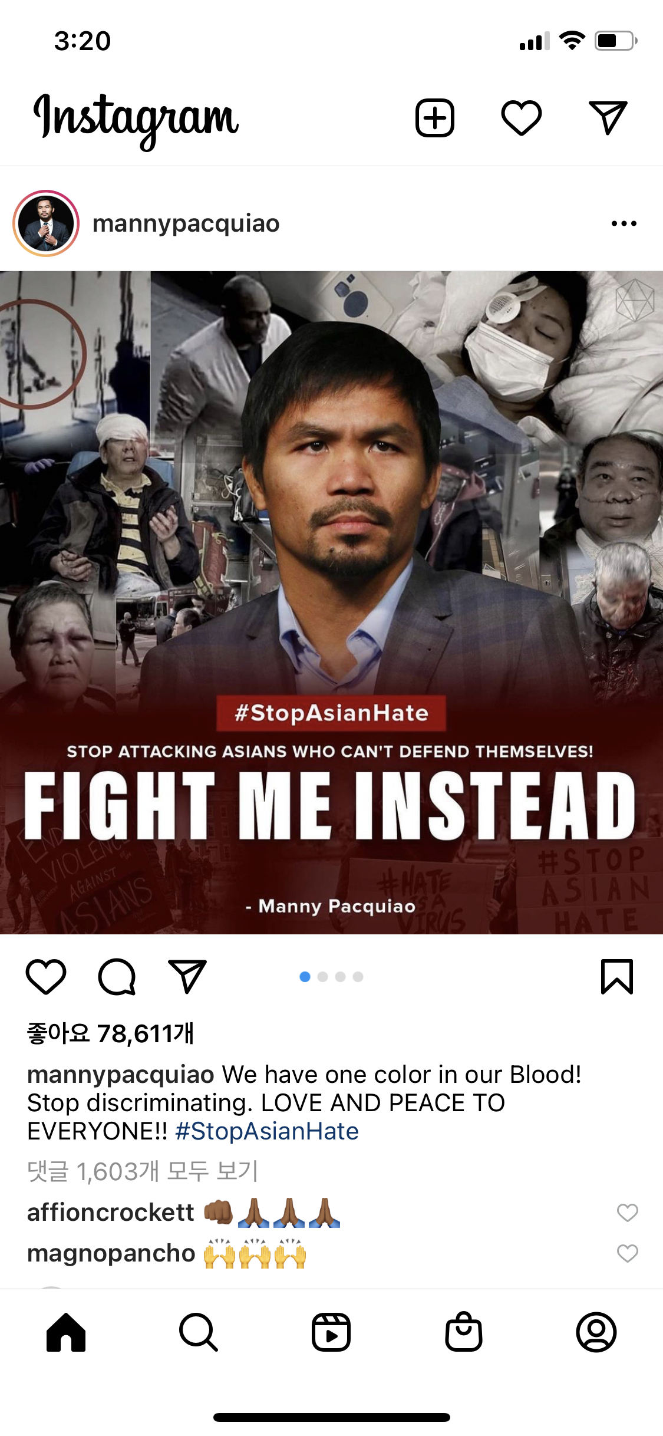Open direct messages paper plane icon
The image size is (663, 1436).
click(608, 118)
